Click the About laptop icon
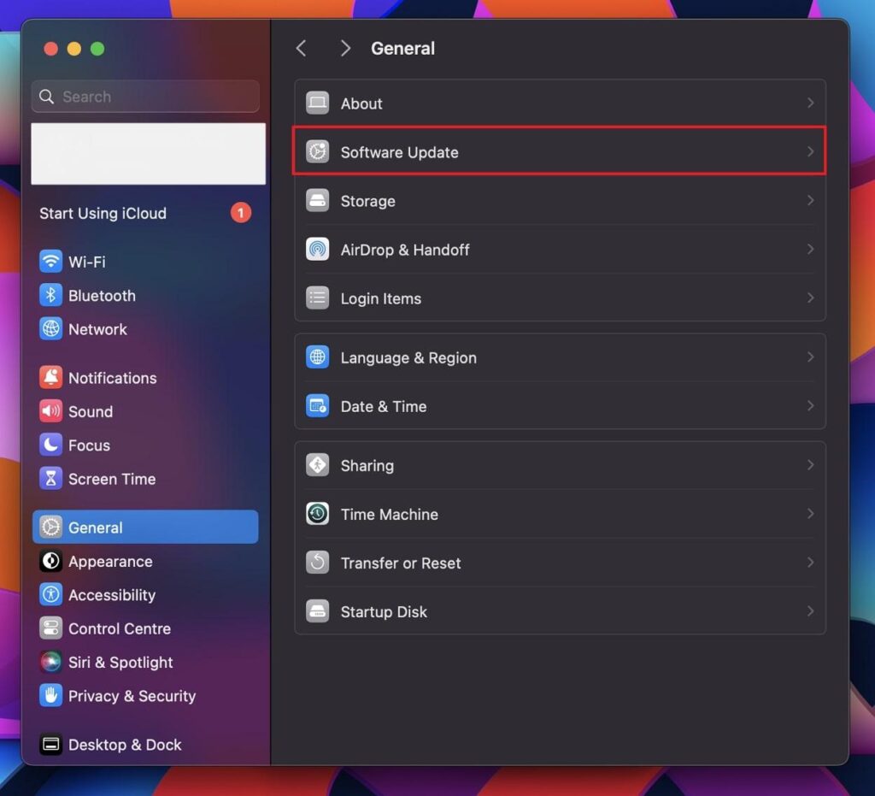 318,103
